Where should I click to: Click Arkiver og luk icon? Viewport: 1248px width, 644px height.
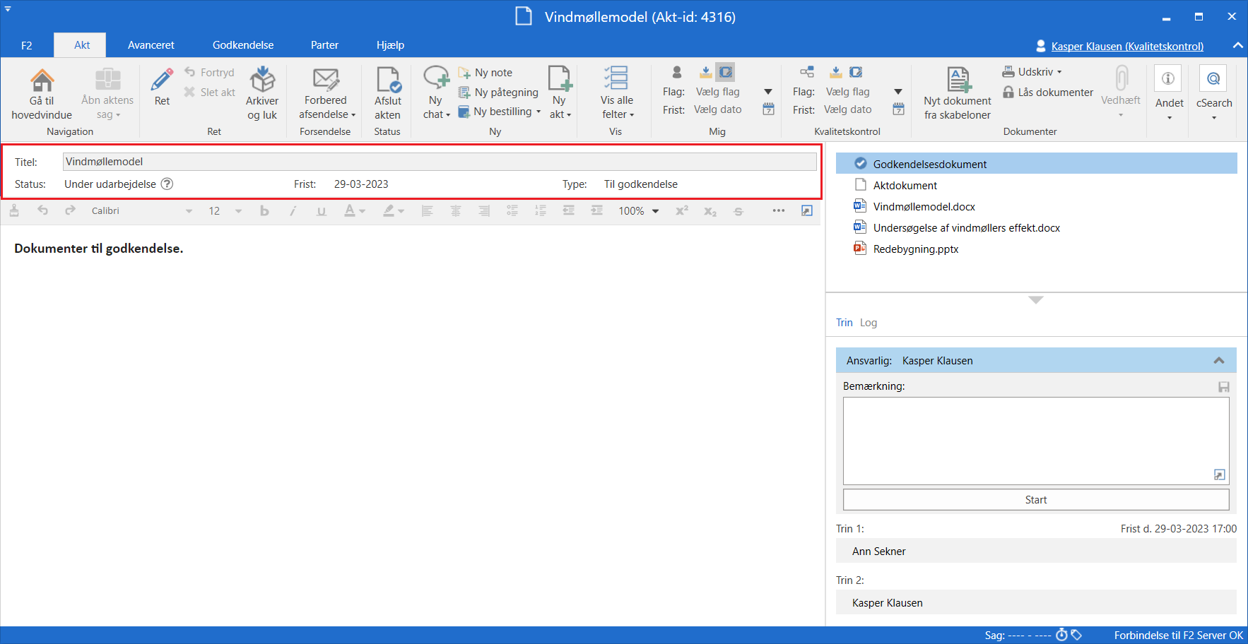click(262, 80)
